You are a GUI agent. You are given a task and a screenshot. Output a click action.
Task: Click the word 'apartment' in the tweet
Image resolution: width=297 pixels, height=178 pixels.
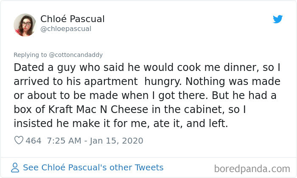pos(111,82)
